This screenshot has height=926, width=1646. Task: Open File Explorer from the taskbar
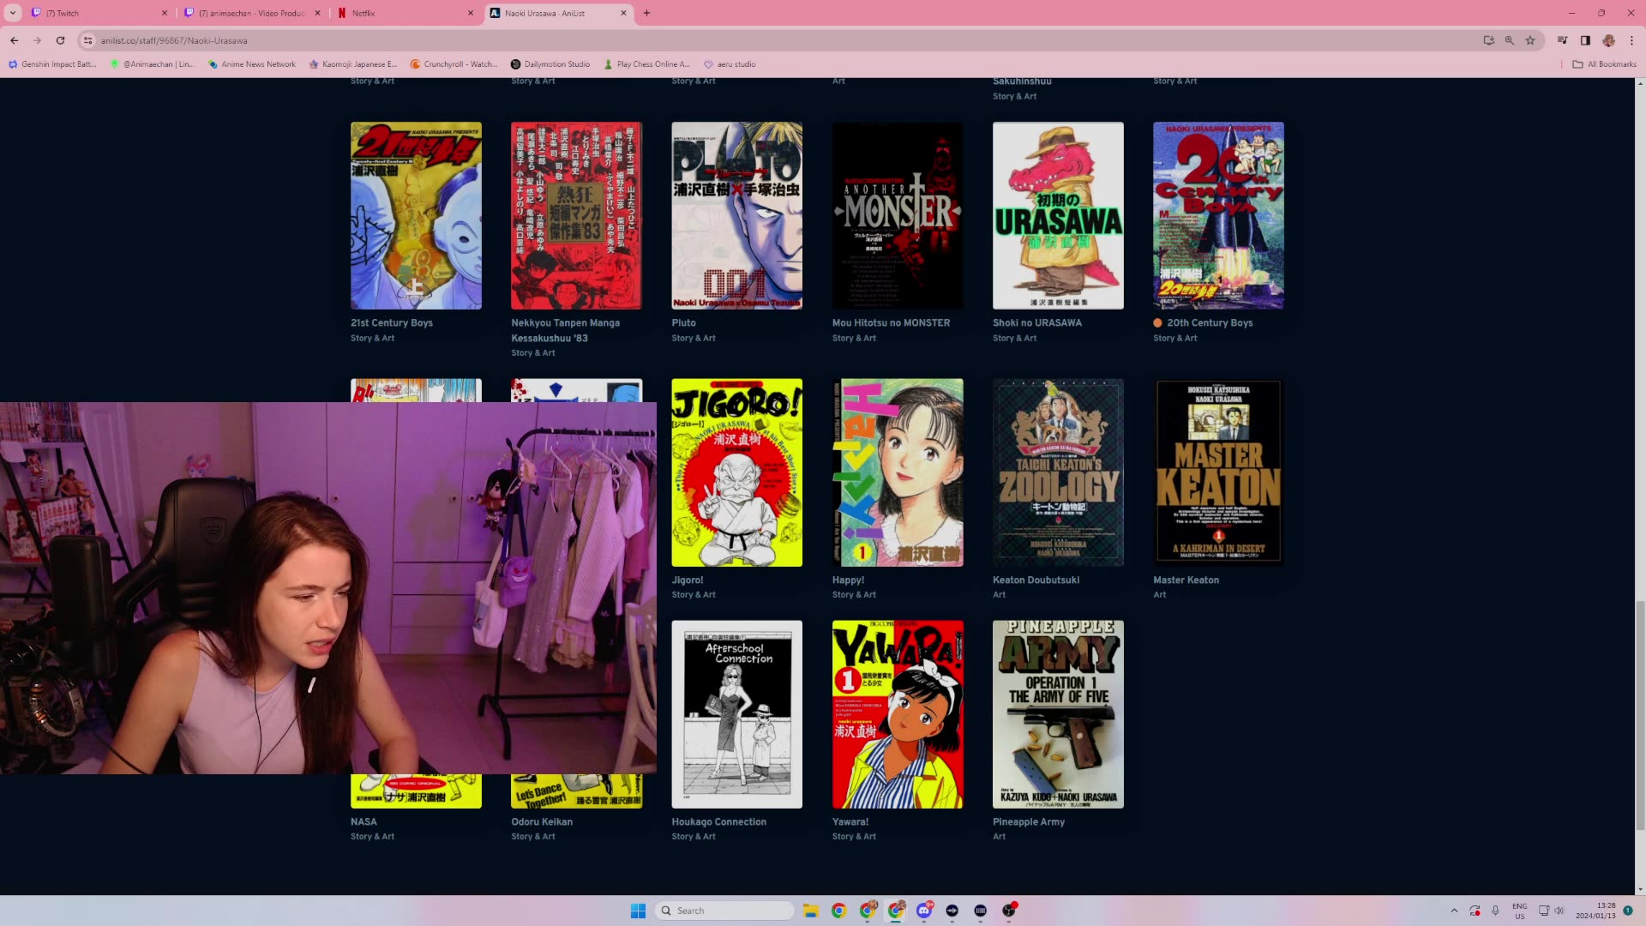(810, 911)
